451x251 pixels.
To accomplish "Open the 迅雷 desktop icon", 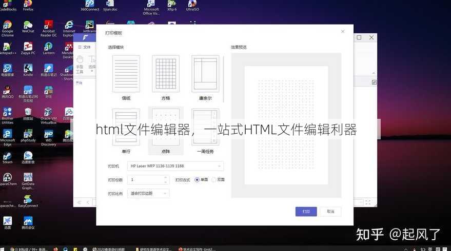I will (x=8, y=223).
